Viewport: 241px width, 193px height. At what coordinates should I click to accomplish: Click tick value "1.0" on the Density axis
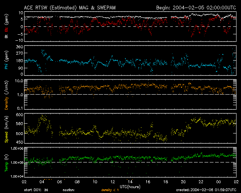pyautogui.click(x=20, y=95)
